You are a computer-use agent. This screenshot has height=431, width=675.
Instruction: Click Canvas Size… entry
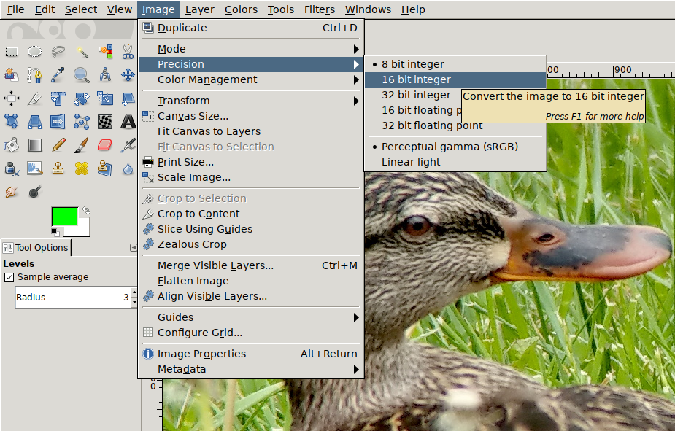[193, 116]
